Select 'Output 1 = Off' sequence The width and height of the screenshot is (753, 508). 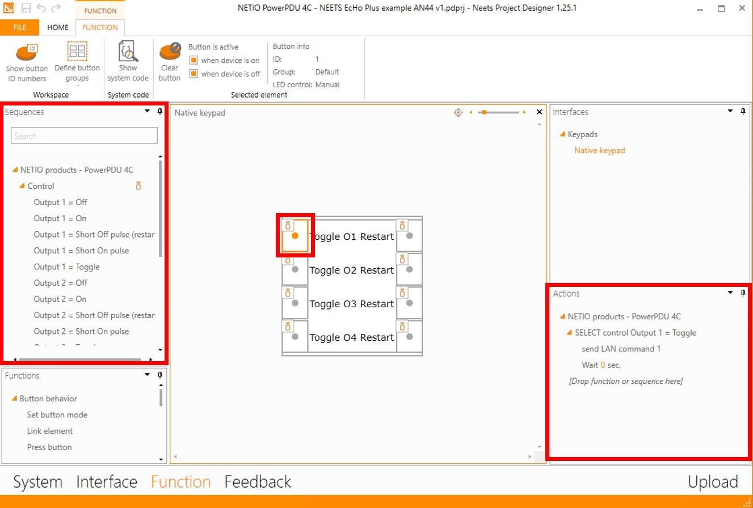61,202
